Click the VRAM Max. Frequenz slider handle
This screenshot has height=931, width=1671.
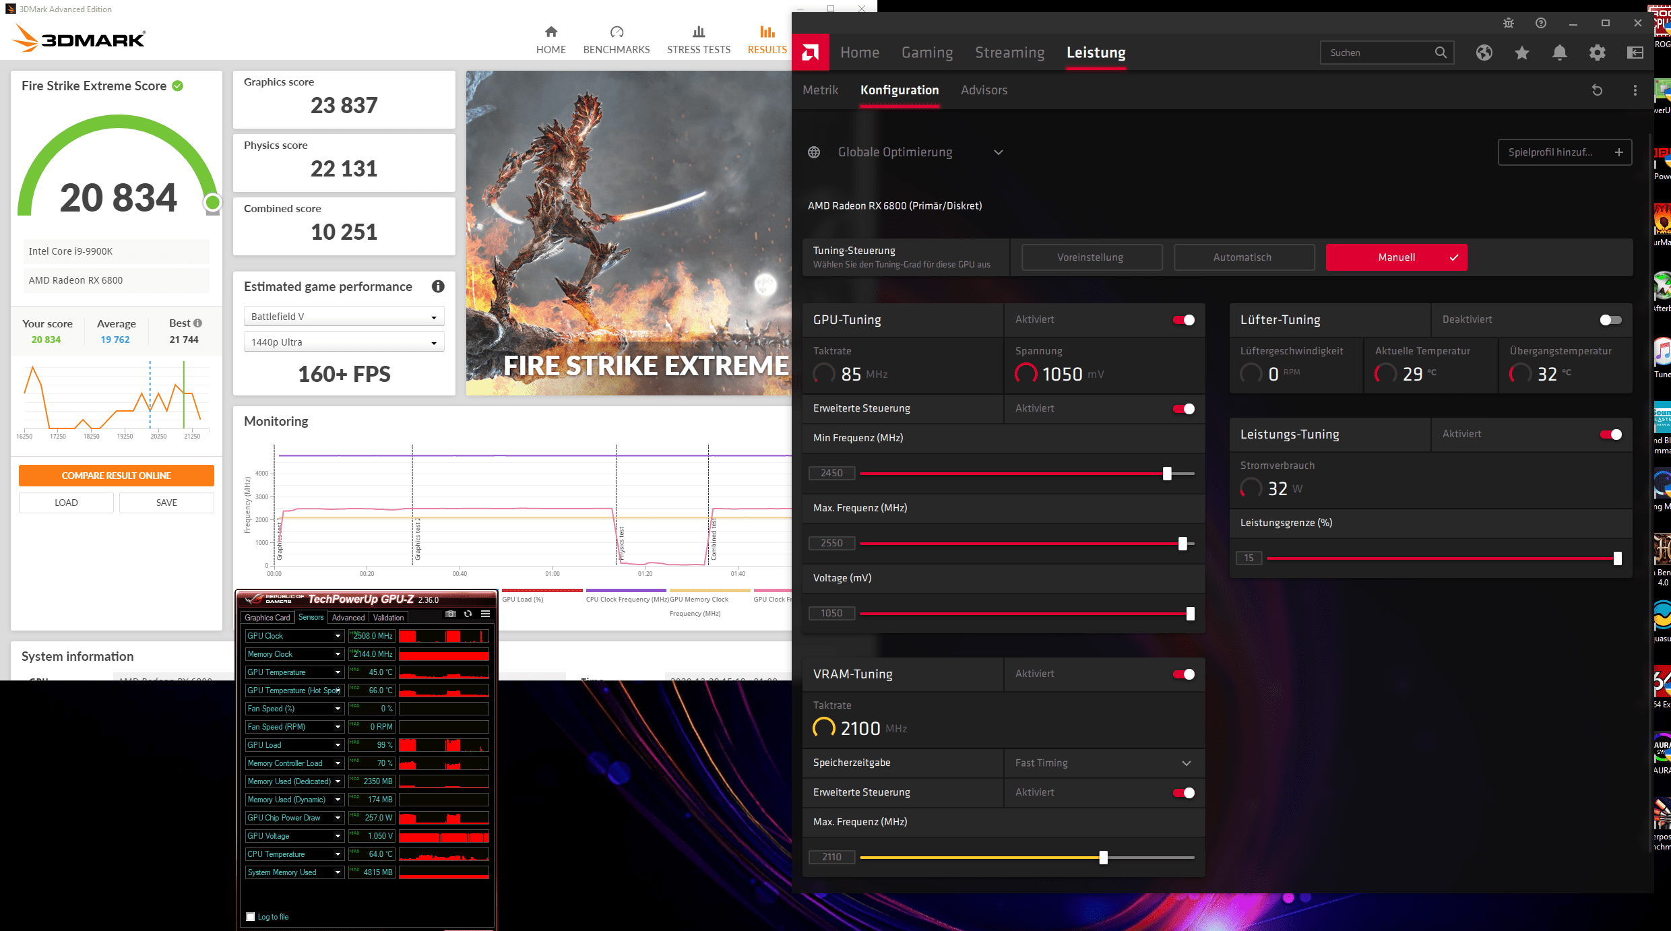1103,858
